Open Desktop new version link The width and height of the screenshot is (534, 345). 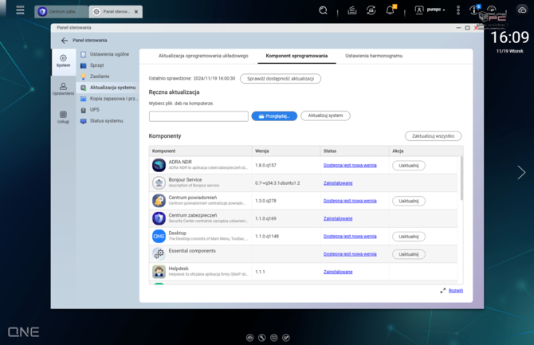click(x=350, y=237)
